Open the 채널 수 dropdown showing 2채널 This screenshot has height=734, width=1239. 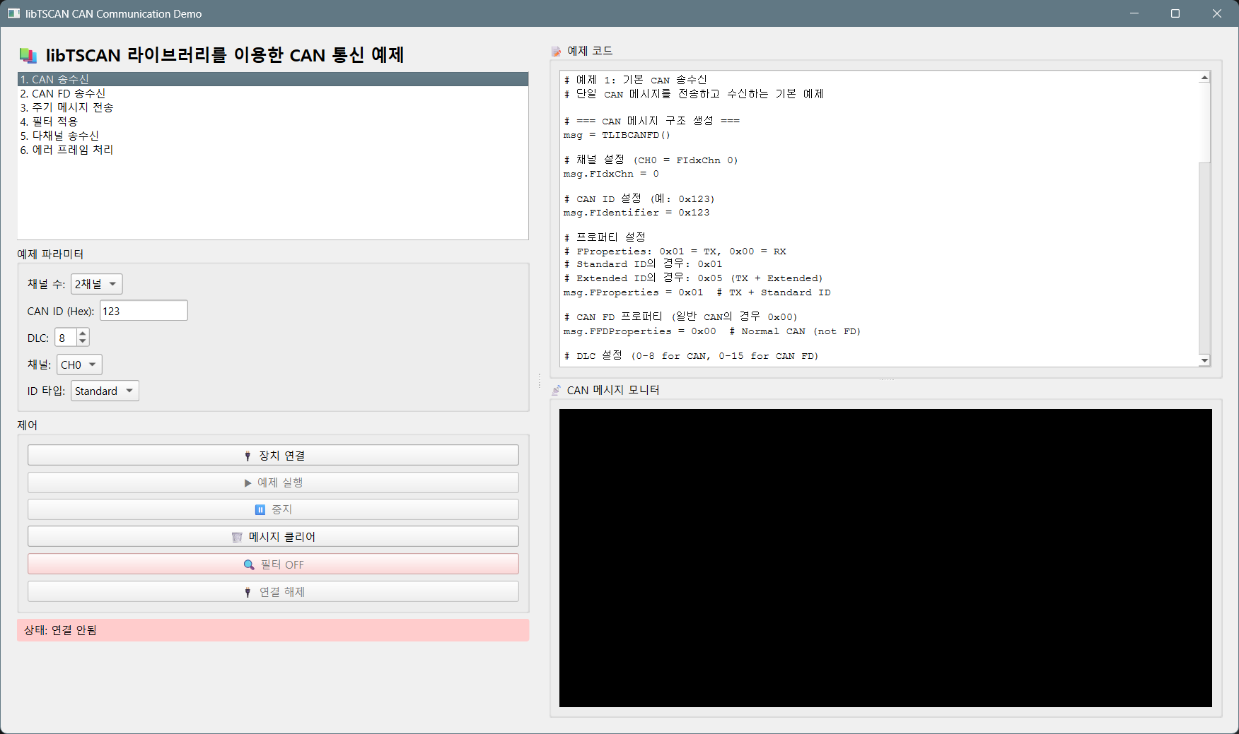97,284
